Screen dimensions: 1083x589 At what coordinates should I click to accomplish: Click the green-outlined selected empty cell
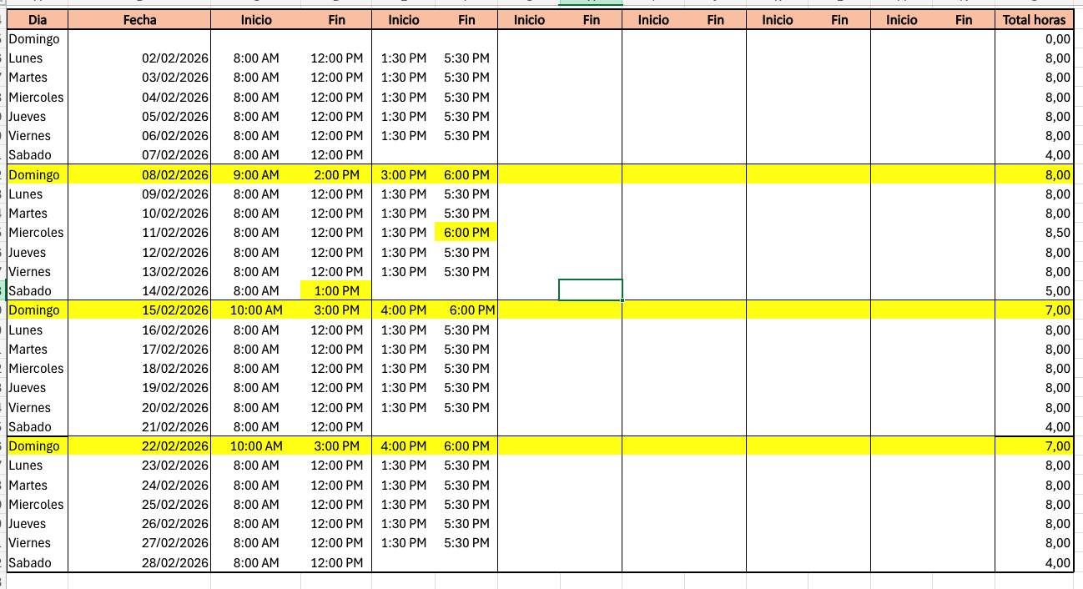tap(591, 290)
